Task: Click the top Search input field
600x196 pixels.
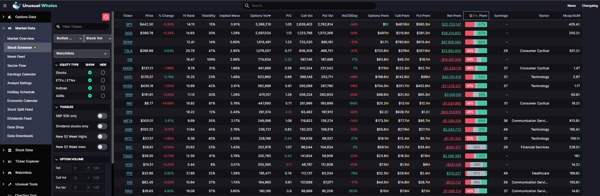Action: pos(309,5)
